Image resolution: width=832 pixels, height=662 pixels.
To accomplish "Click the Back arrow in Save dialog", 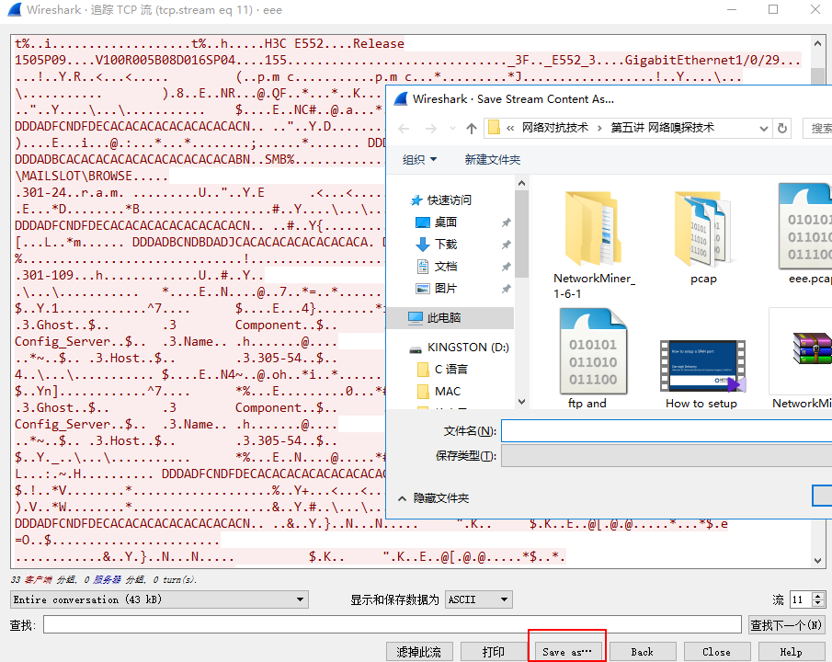I will [404, 129].
